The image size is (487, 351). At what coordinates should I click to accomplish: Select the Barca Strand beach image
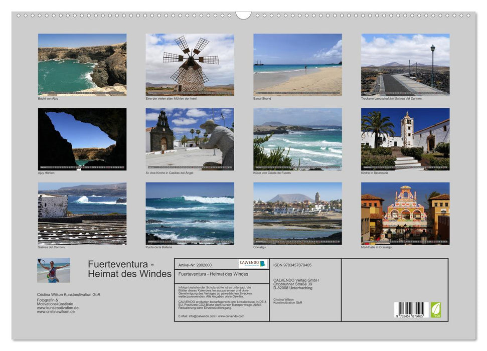297,64
